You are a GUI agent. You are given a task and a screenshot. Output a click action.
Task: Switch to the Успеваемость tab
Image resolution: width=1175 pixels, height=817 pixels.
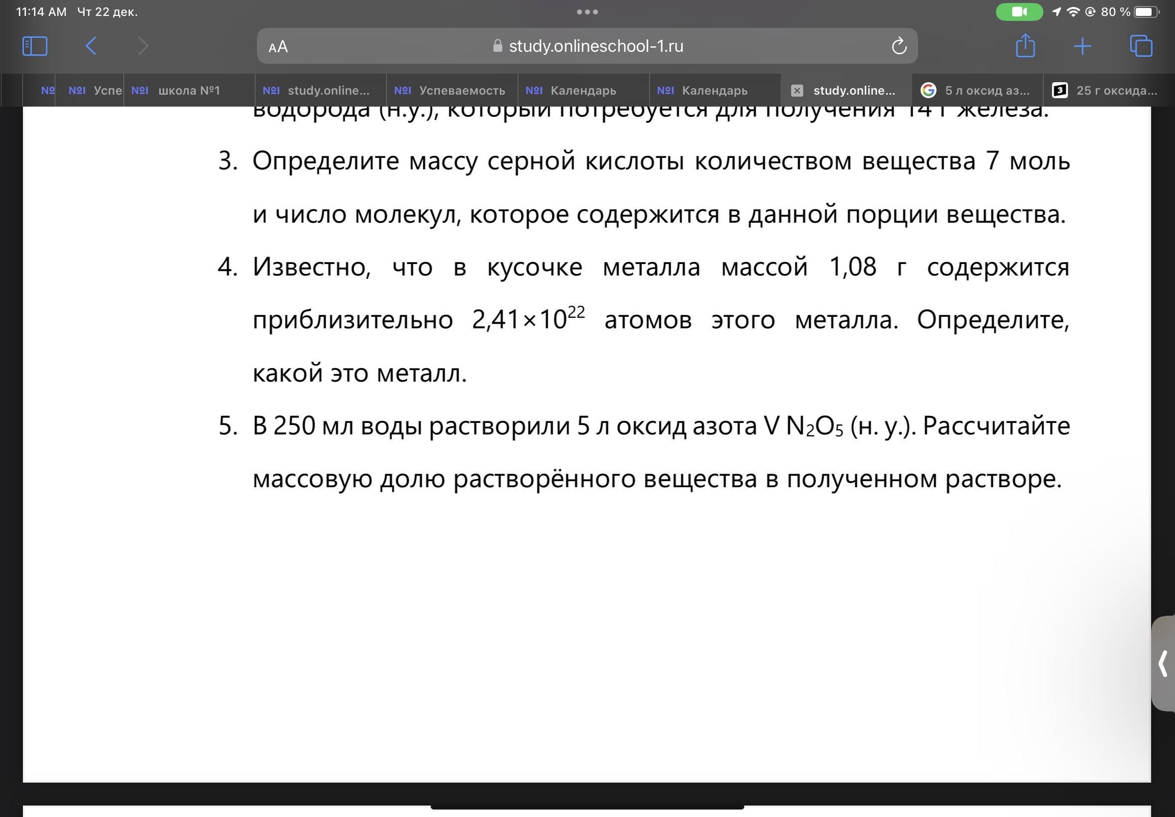click(452, 91)
